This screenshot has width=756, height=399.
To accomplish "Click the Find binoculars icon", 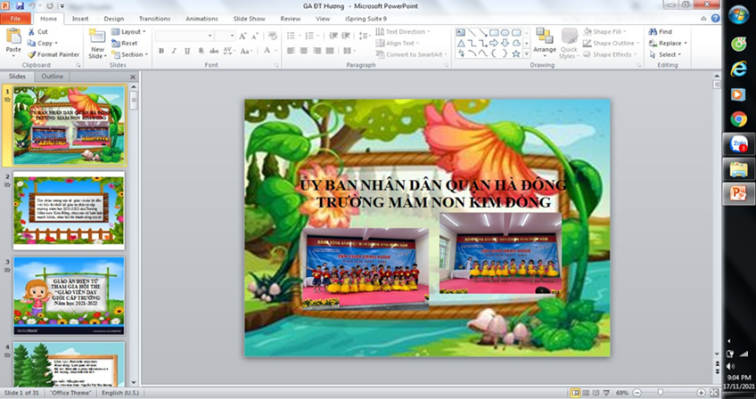I will click(x=653, y=31).
